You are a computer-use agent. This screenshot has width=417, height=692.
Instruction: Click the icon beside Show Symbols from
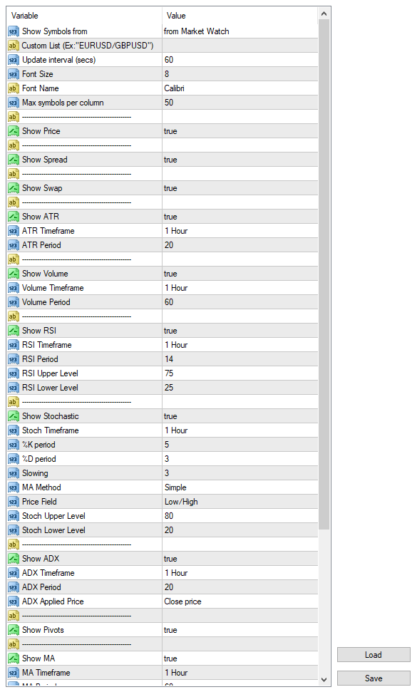(x=14, y=31)
